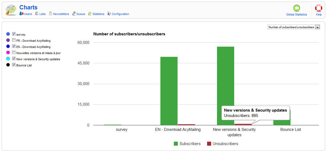
Task: Click the cyan New versions color dot
Action: tap(8, 59)
